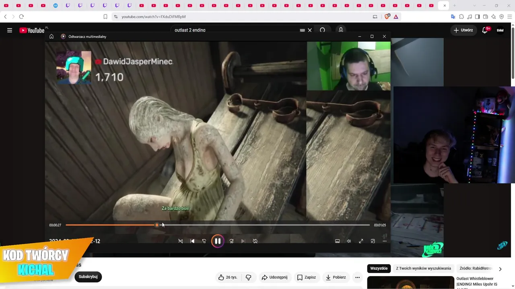Open the Outlast Whistleblower video thumbnail
This screenshot has width=515, height=289.
(410, 283)
